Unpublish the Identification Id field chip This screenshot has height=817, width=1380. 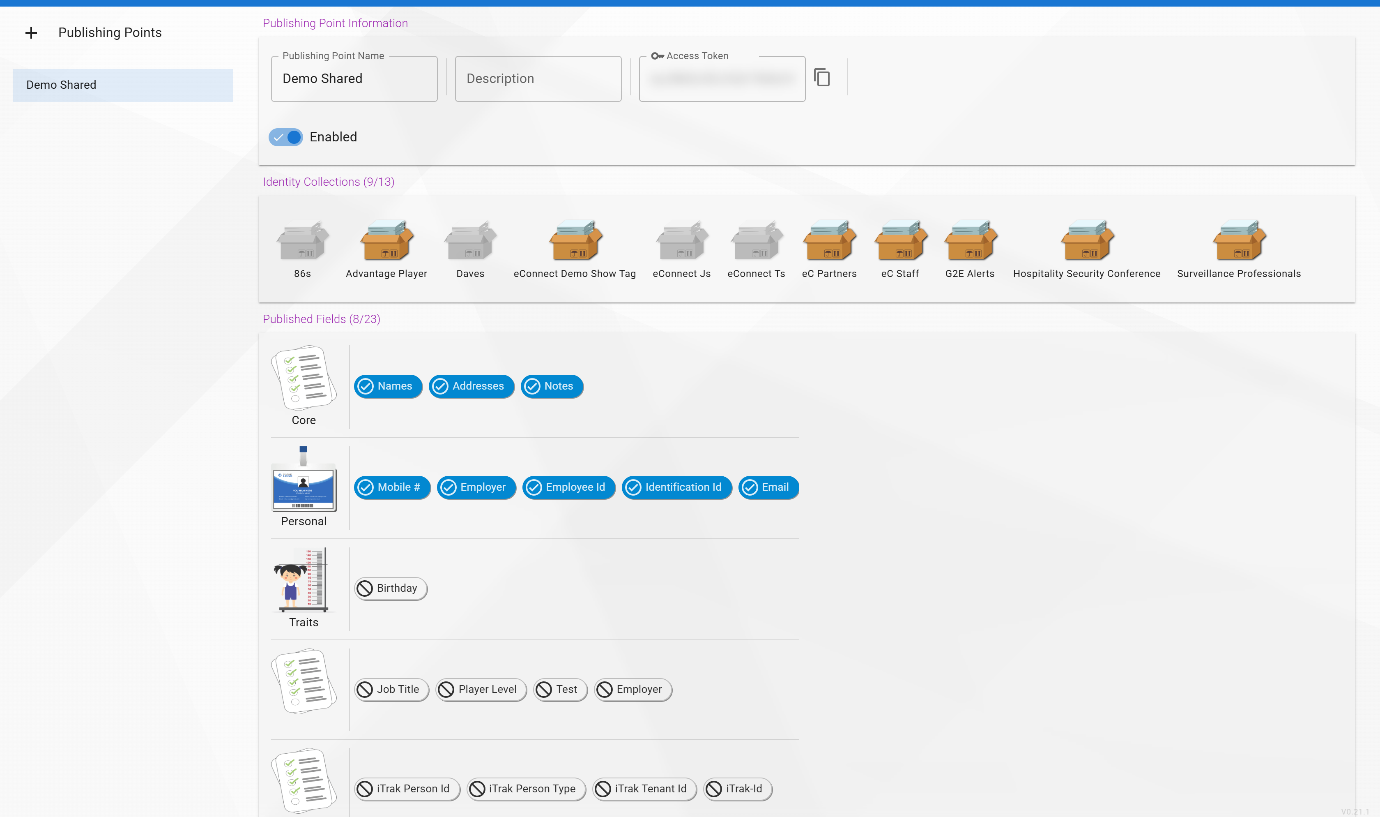(677, 487)
